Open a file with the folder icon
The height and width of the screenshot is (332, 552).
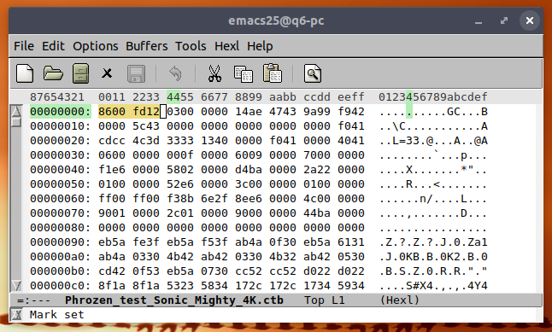(x=53, y=73)
